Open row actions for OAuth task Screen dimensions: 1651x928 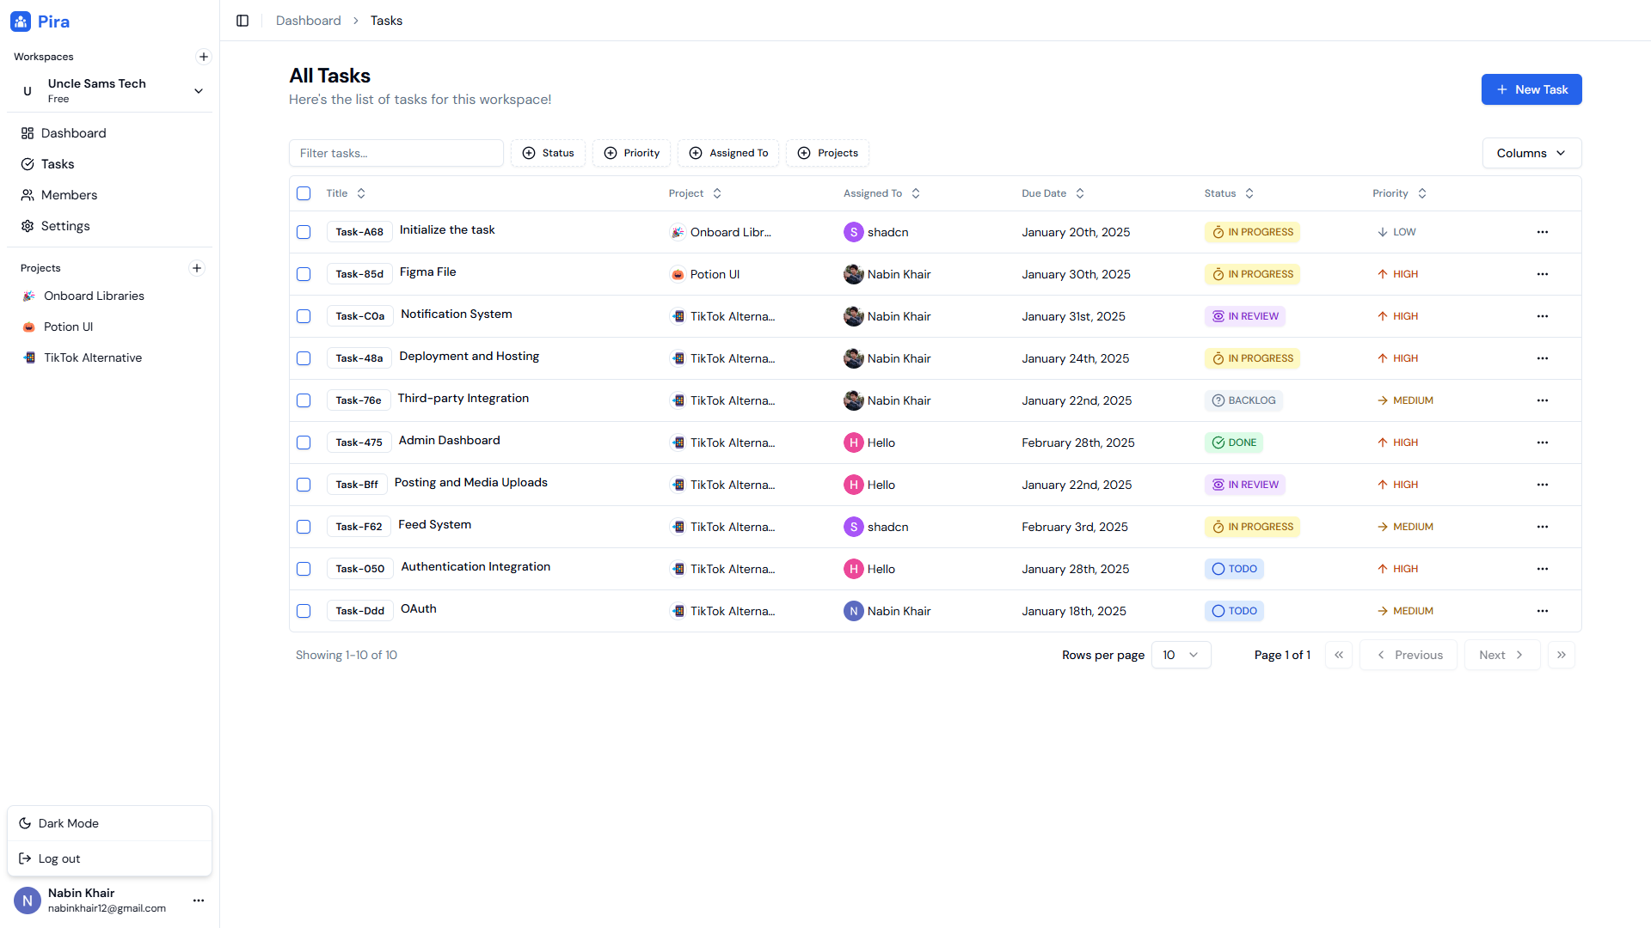(1543, 611)
